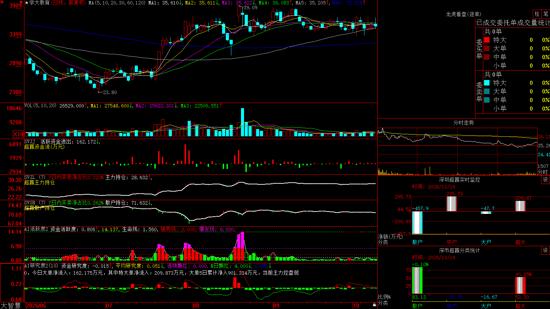Switch order view to 柱 bar mode
The width and height of the screenshot is (550, 309).
click(537, 14)
